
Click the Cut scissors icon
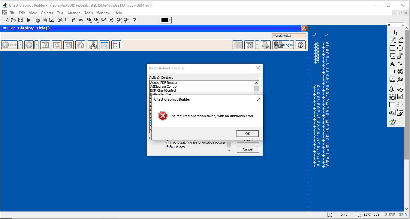[60, 20]
